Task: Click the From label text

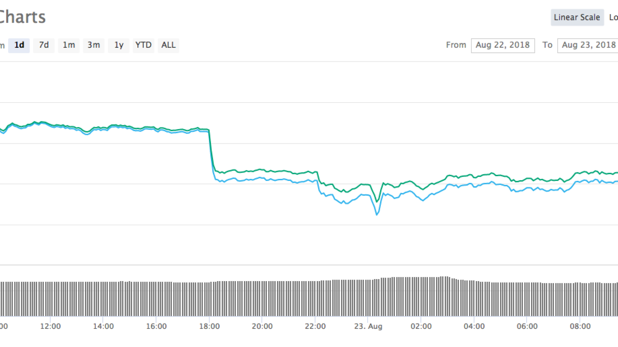Action: coord(456,45)
